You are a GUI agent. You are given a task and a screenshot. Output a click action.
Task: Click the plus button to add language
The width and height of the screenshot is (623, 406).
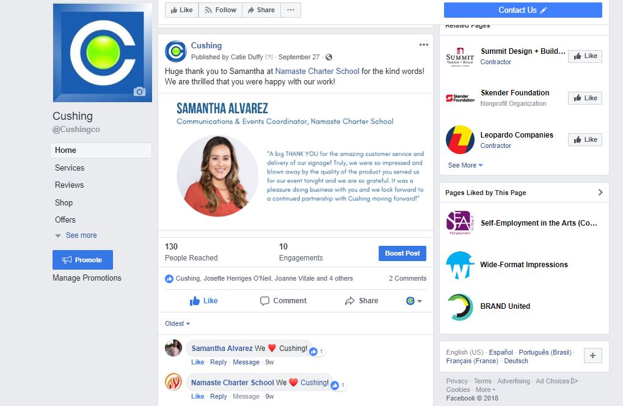coord(593,355)
